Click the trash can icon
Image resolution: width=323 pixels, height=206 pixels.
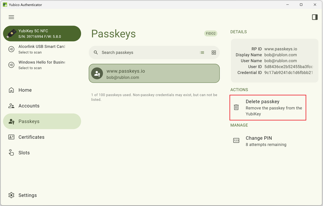[x=236, y=107]
